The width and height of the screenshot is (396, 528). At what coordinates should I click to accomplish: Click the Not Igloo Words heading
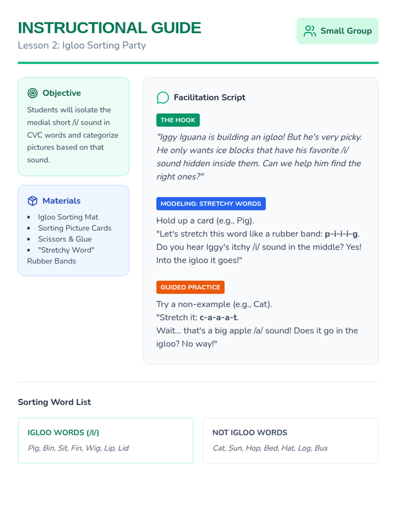[x=250, y=432]
